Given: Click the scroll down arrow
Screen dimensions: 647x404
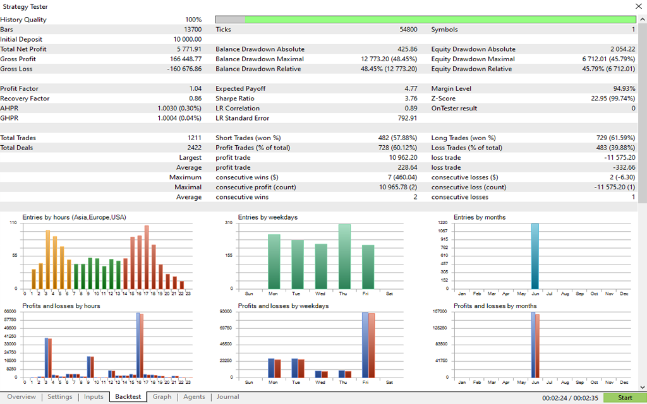Looking at the screenshot, I should [642, 386].
